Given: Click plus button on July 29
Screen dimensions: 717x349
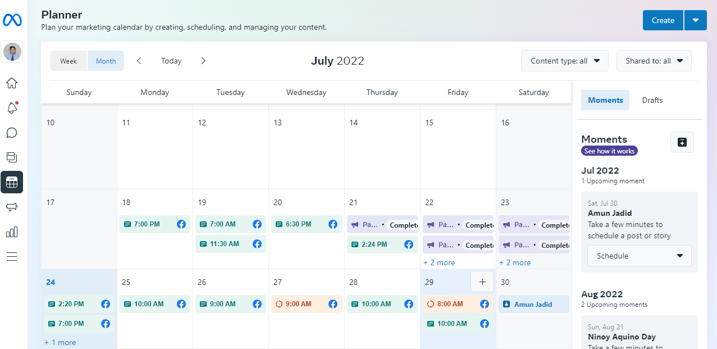Looking at the screenshot, I should point(482,282).
